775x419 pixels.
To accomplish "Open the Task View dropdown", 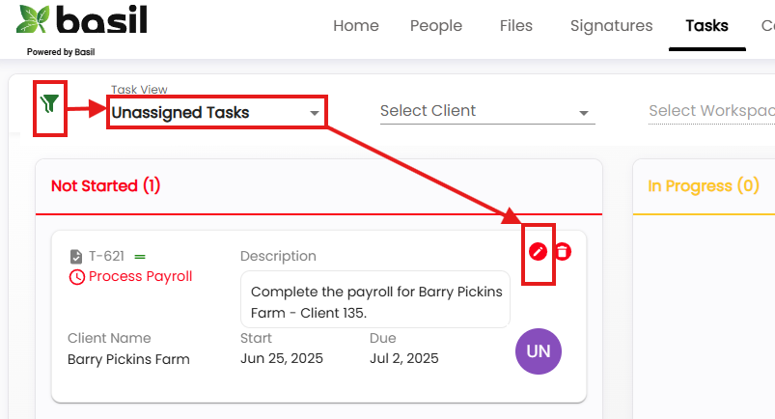I will pos(216,112).
